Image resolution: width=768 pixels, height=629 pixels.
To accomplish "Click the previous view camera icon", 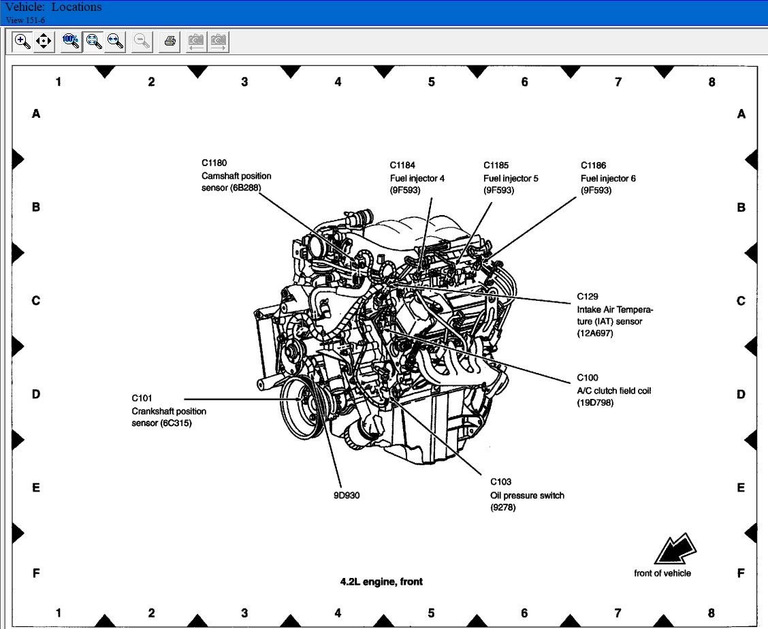I will click(196, 42).
